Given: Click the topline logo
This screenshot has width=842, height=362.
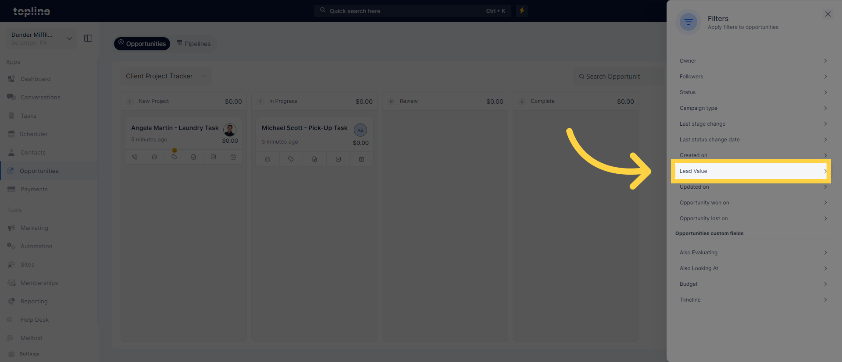Looking at the screenshot, I should [x=32, y=11].
